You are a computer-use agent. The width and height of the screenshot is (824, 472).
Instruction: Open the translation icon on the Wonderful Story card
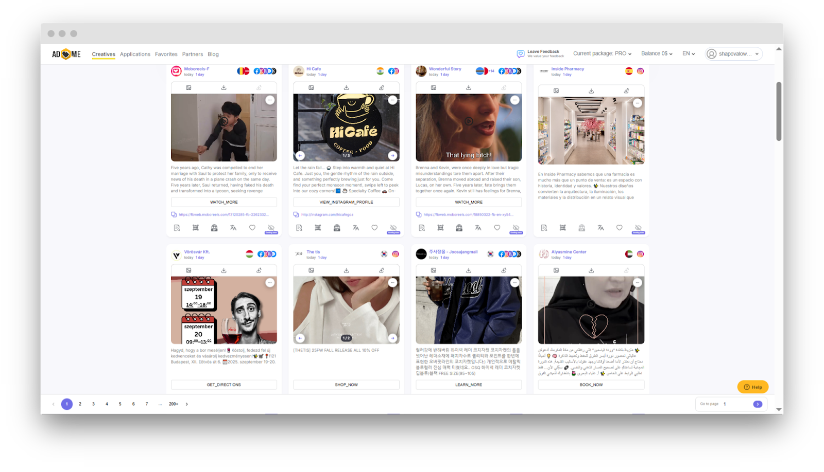click(x=478, y=228)
